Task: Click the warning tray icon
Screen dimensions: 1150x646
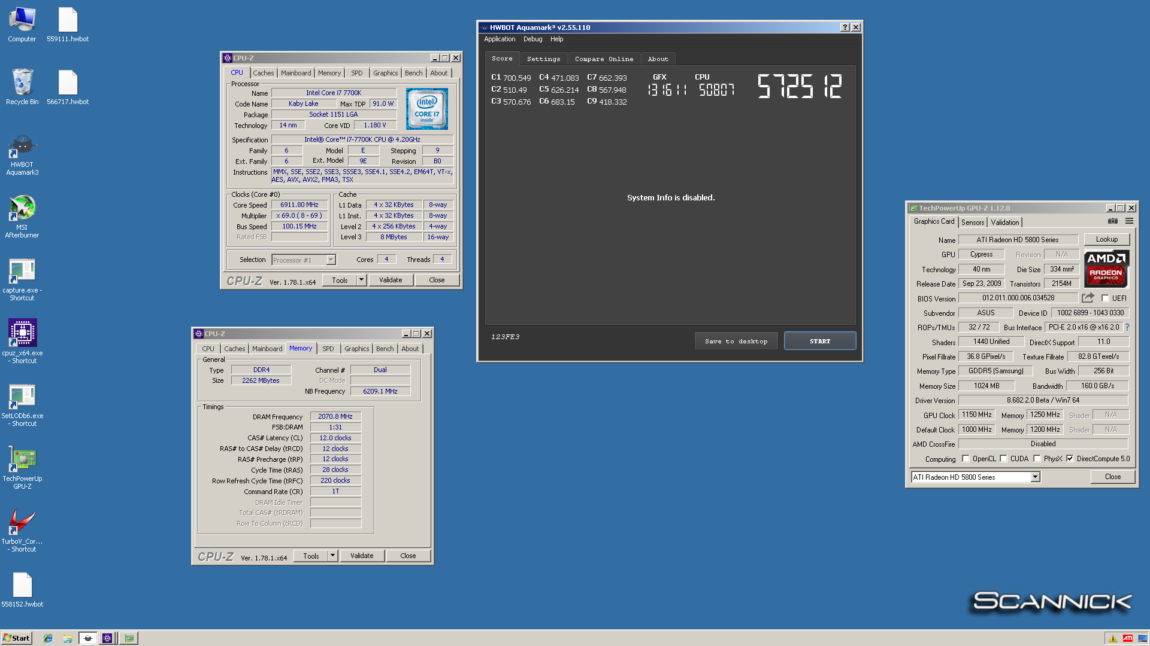Action: [1113, 638]
